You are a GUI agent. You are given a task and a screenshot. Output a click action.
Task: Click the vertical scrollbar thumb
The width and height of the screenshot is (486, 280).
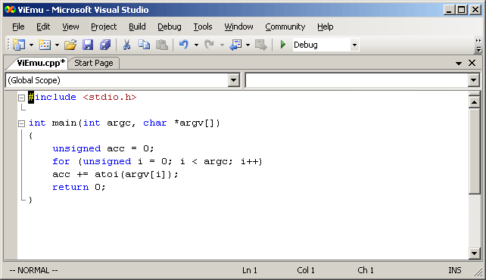coord(474,151)
